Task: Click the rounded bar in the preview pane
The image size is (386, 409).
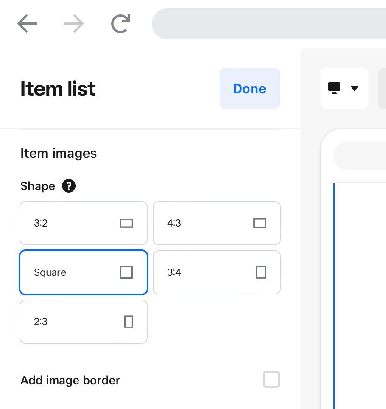Action: [360, 156]
